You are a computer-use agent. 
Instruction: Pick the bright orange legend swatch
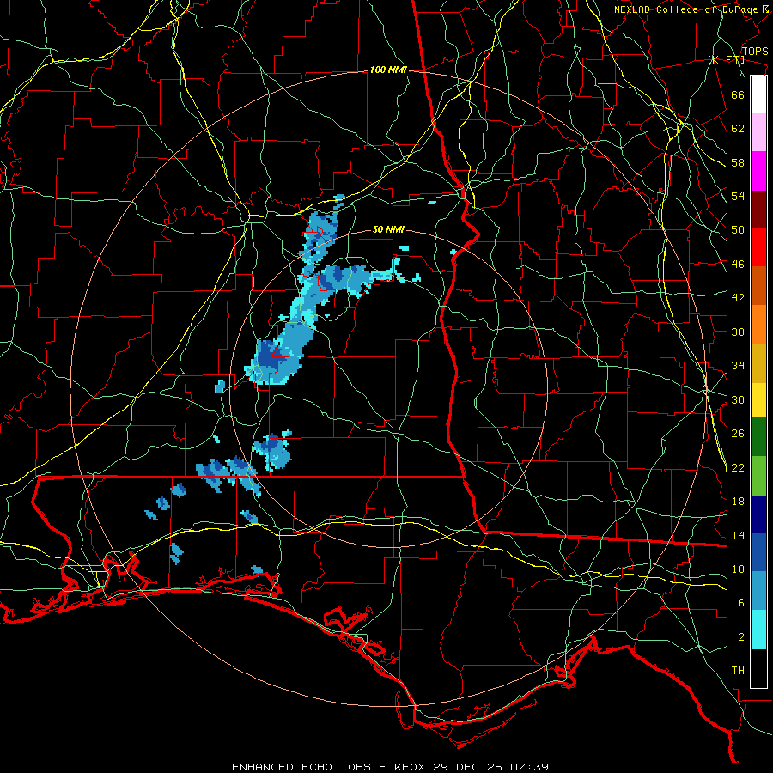[758, 325]
